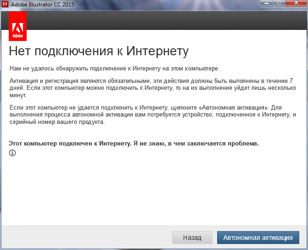Click the Автономная активация button
308x250 pixels.
point(258,238)
